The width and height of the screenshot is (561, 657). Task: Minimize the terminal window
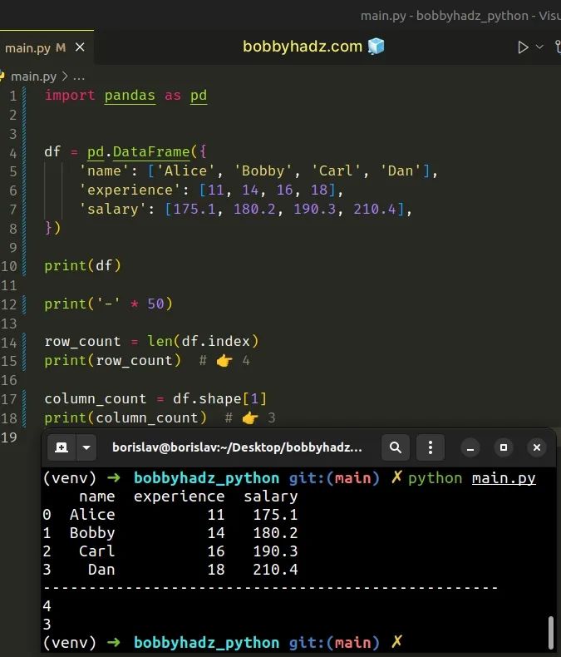pos(470,448)
